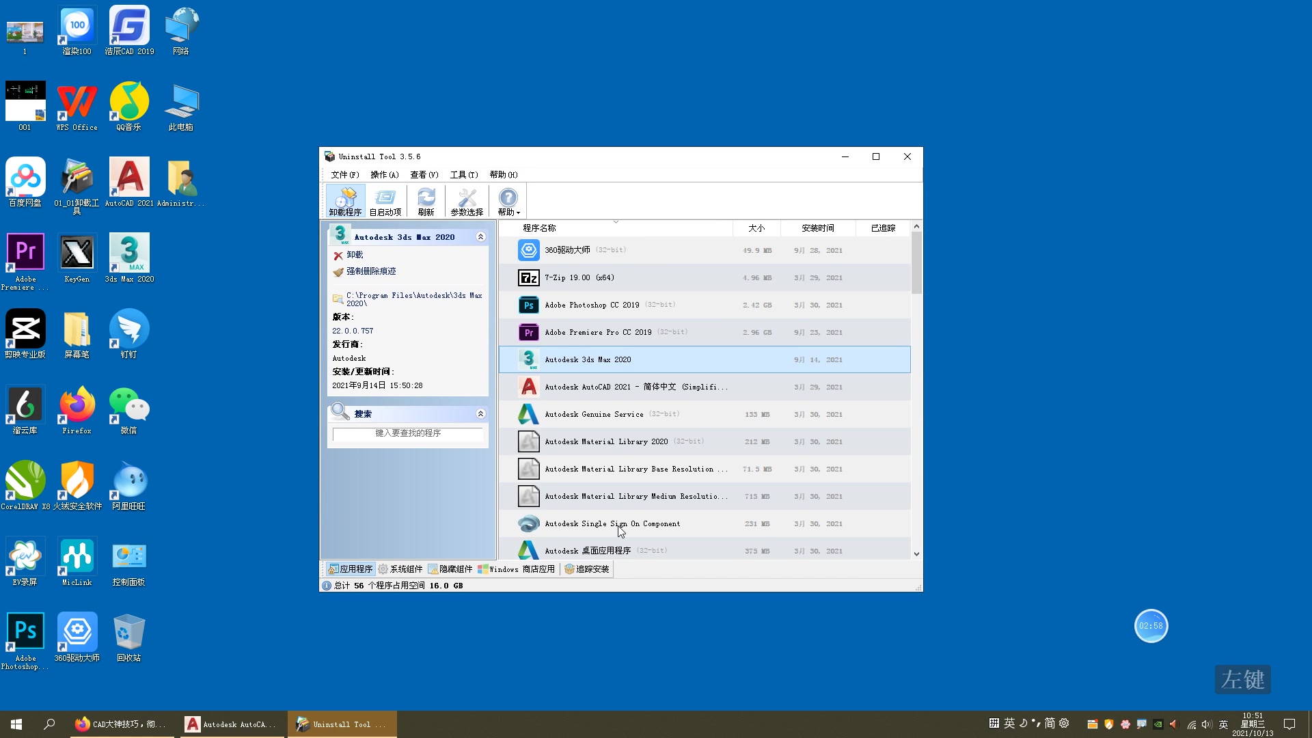
Task: Click the program search input field
Action: pos(408,433)
